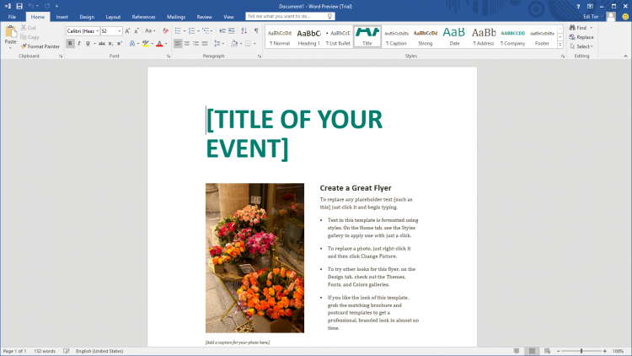632x356 pixels.
Task: Click the spelling proofing icon in status bar
Action: pos(66,351)
